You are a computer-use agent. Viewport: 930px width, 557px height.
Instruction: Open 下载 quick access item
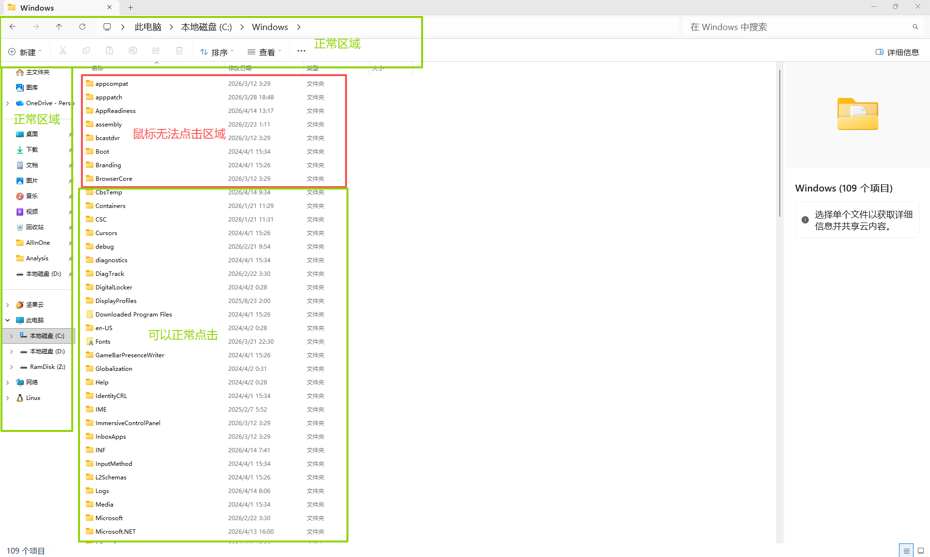32,150
